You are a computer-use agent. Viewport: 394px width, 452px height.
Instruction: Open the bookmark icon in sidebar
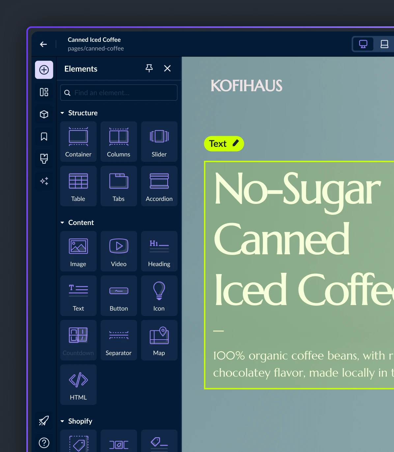coord(44,136)
